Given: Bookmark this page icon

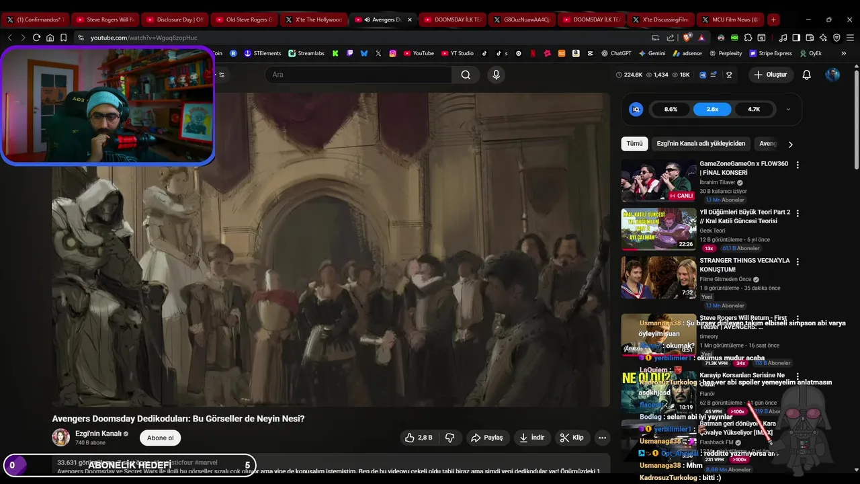Looking at the screenshot, I should tap(63, 38).
